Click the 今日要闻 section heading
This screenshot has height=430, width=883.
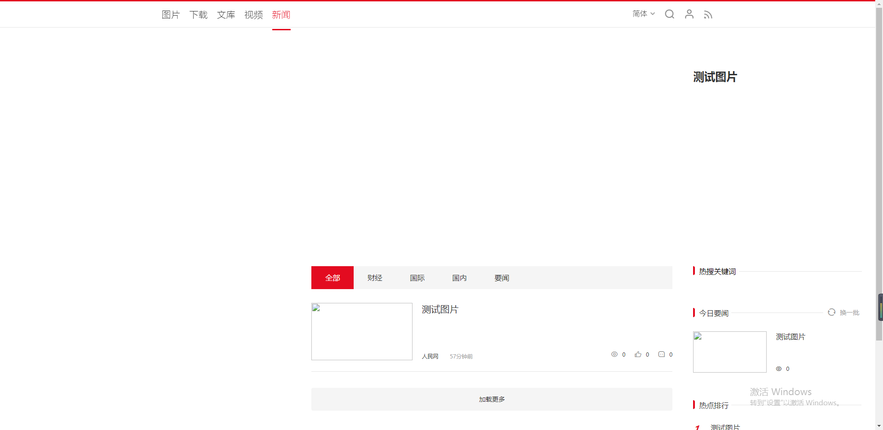[714, 313]
